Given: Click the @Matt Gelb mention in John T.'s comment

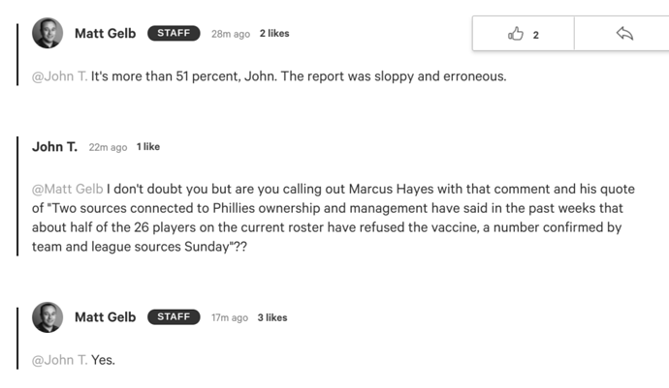Looking at the screenshot, I should click(68, 189).
